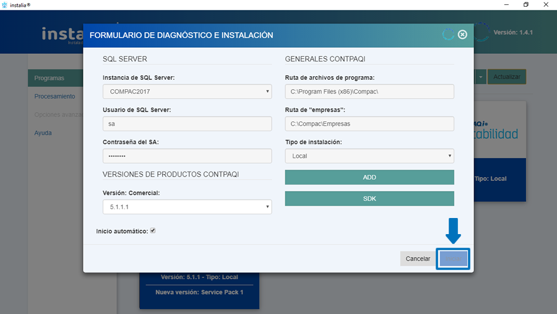
Task: Click the spinner next to Versión 1.4.1
Action: [x=482, y=32]
